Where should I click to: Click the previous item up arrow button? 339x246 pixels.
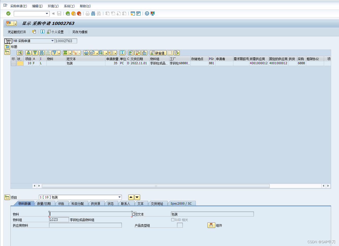131,197
